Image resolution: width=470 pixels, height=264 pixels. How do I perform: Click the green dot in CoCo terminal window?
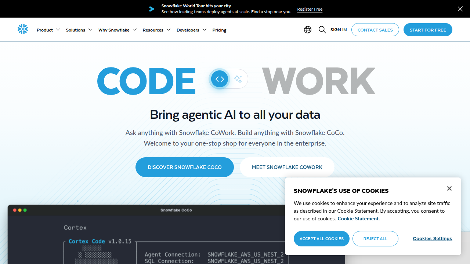[25, 210]
